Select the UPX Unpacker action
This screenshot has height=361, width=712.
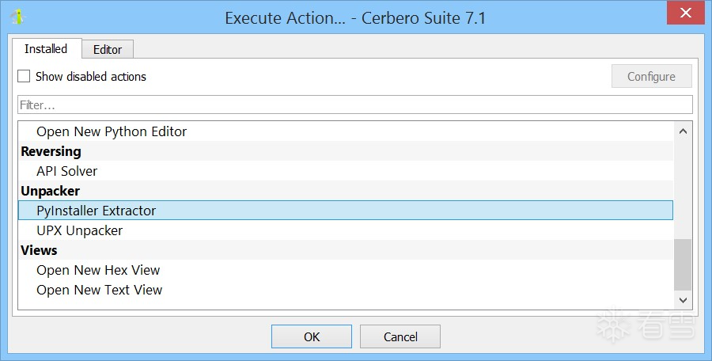pyautogui.click(x=79, y=230)
